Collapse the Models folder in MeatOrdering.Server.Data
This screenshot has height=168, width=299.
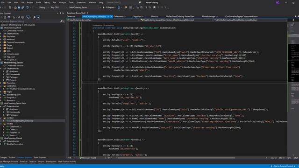click(x=1, y=124)
